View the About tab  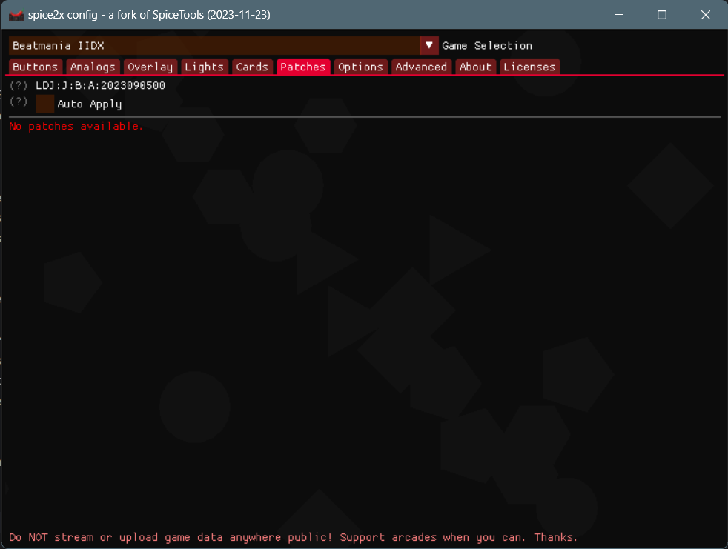coord(475,67)
